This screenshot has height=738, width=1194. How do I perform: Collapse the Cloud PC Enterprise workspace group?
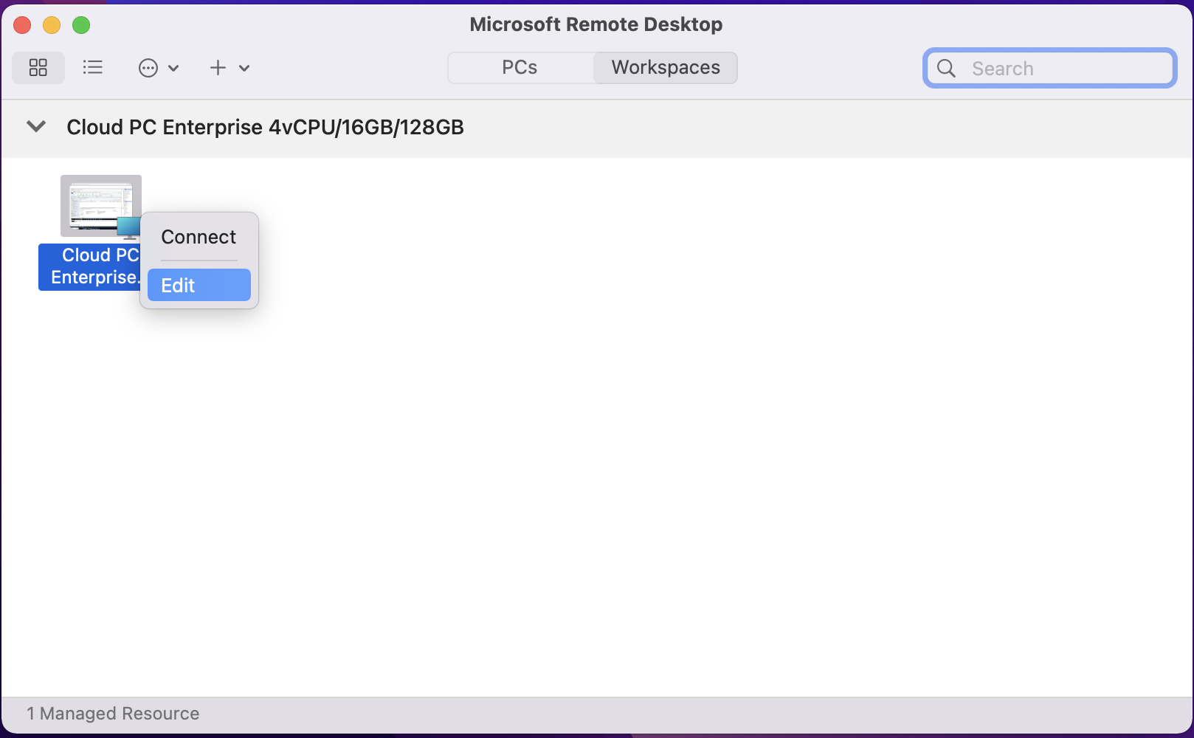[x=36, y=127]
